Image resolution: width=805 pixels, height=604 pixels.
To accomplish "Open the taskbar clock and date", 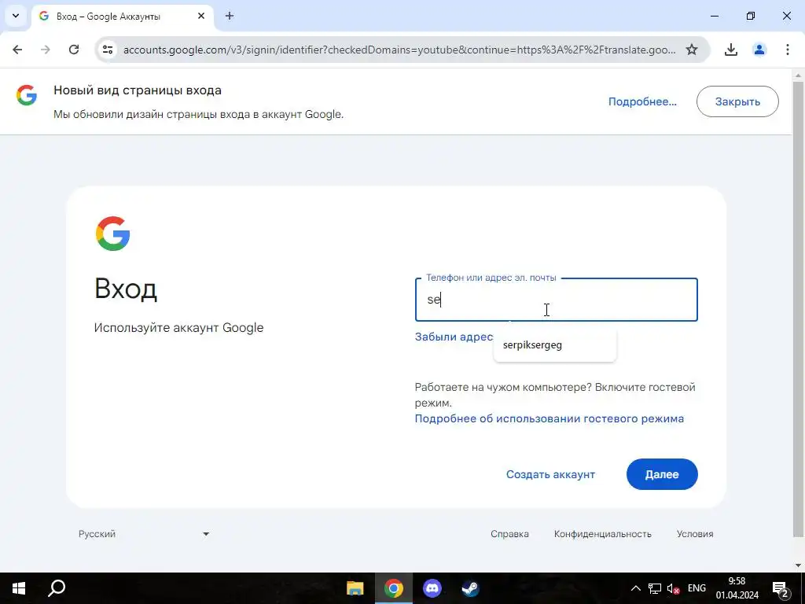I will (737, 588).
